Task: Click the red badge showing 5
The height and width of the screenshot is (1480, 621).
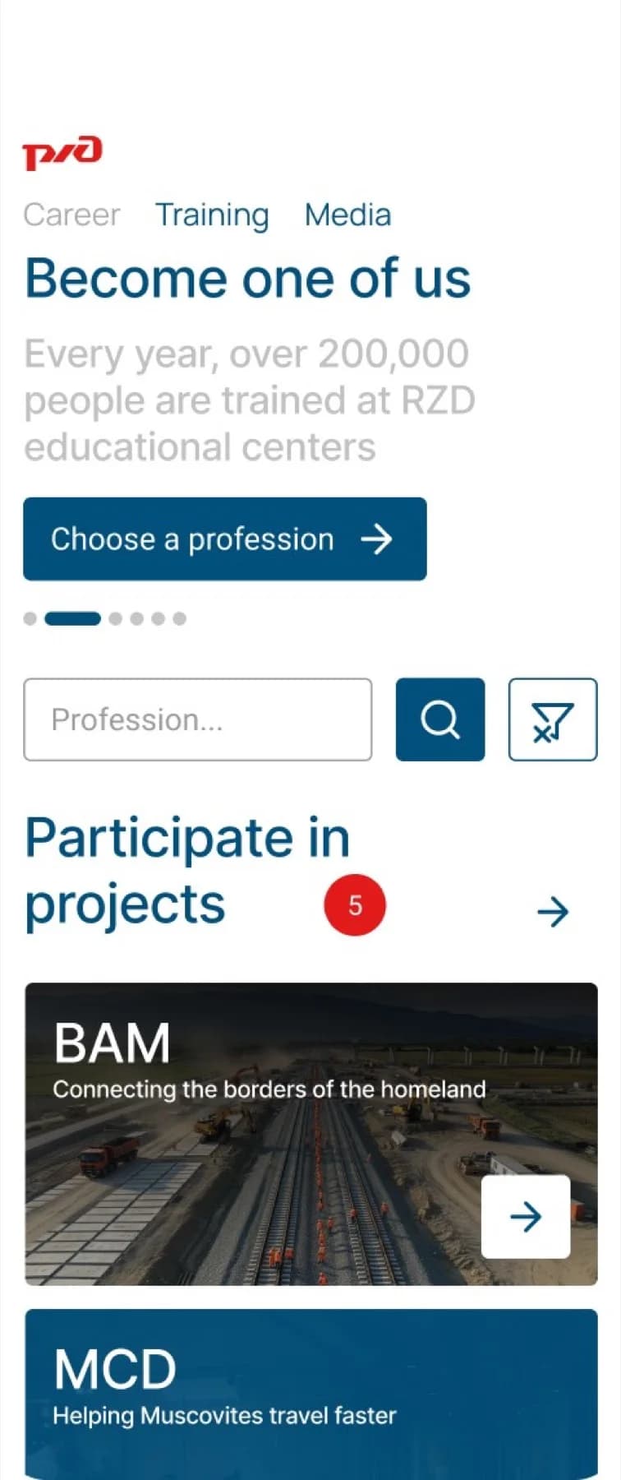Action: 355,905
